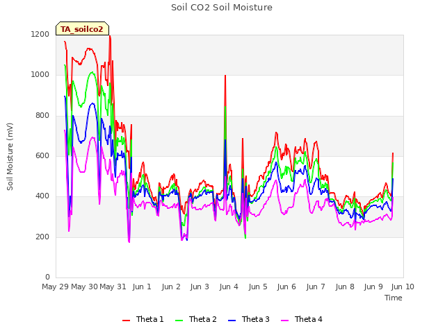Click the Jun 1 x-axis label
The width and height of the screenshot is (445, 333).
click(x=142, y=287)
